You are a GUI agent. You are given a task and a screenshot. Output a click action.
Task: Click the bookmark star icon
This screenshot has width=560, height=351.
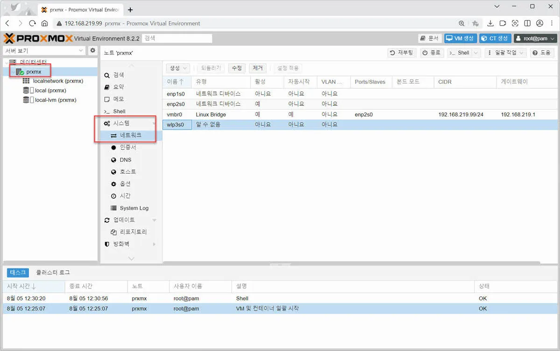[475, 23]
